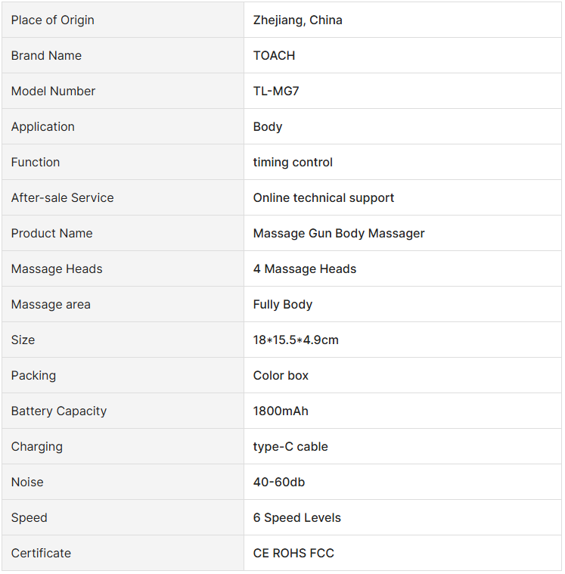This screenshot has width=565, height=574.
Task: Select the TL-MG7 model number
Action: (276, 92)
